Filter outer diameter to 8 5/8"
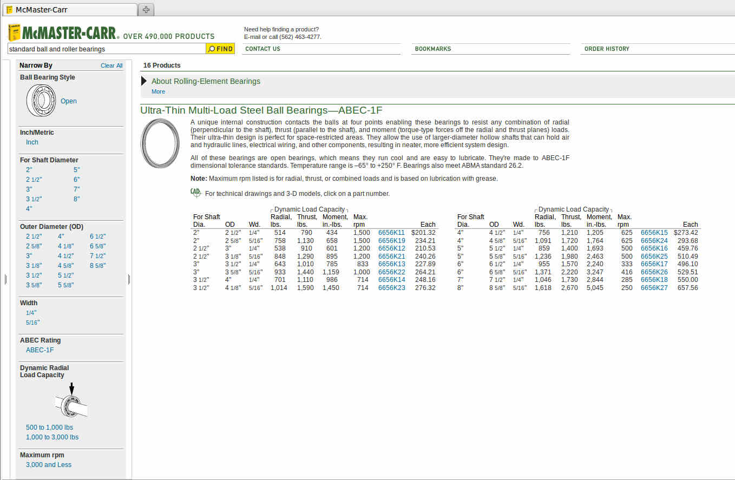Image resolution: width=735 pixels, height=480 pixels. click(x=97, y=266)
